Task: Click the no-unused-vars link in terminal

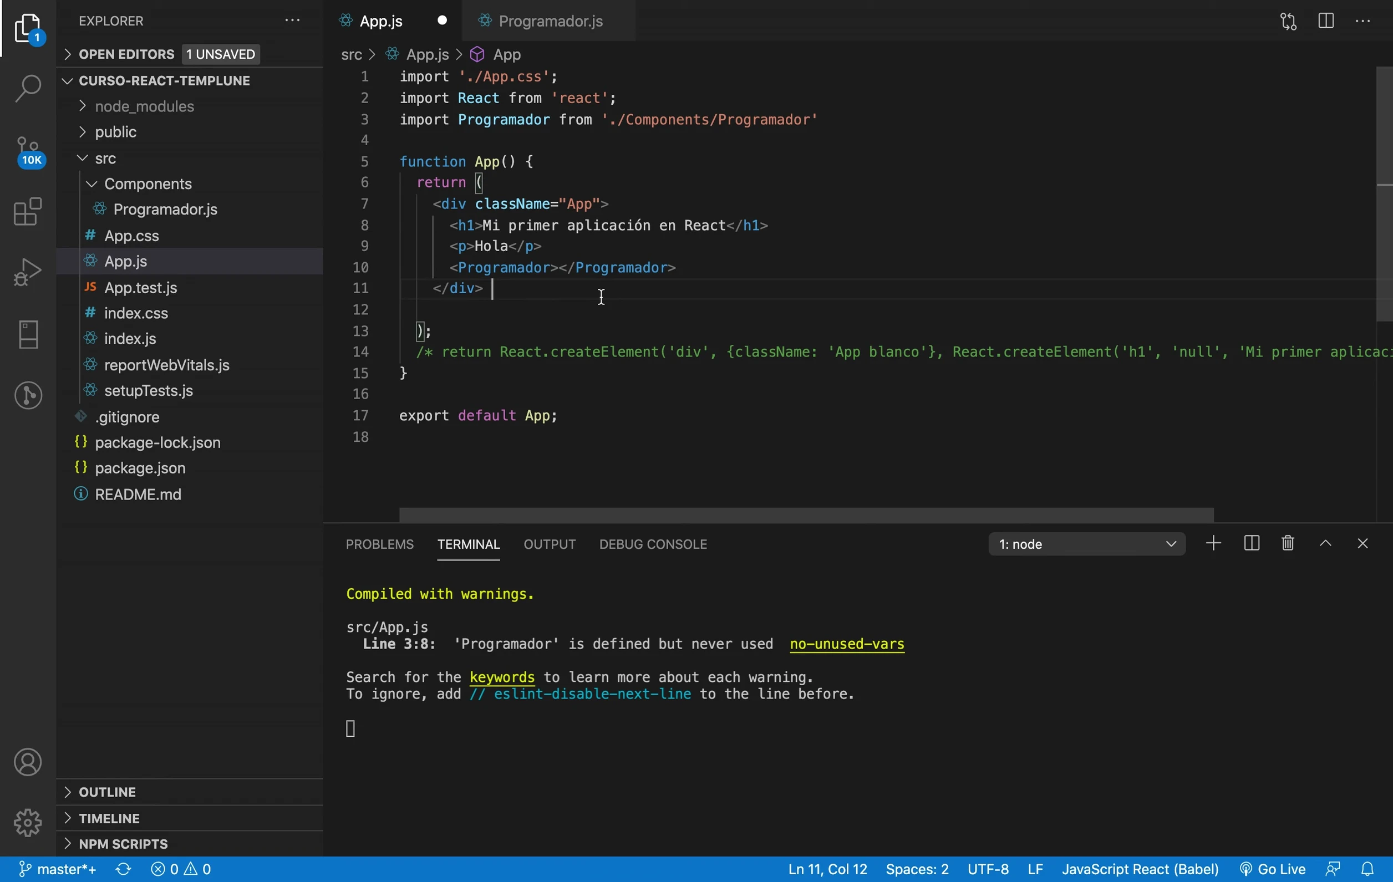Action: pyautogui.click(x=847, y=644)
